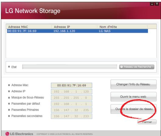Click the LG Network Storage title

coord(33,11)
